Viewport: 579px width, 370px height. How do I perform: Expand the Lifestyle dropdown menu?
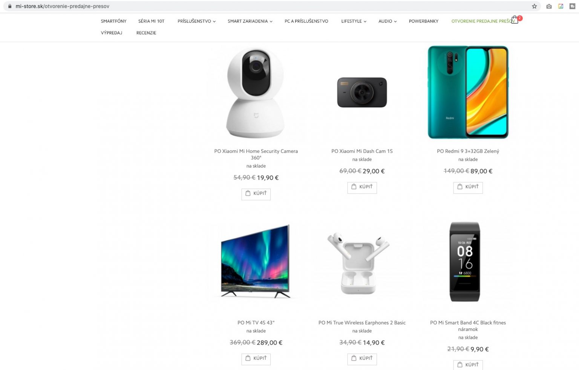pos(354,21)
